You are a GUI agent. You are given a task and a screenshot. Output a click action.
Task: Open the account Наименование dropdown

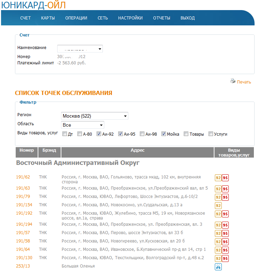[80, 49]
